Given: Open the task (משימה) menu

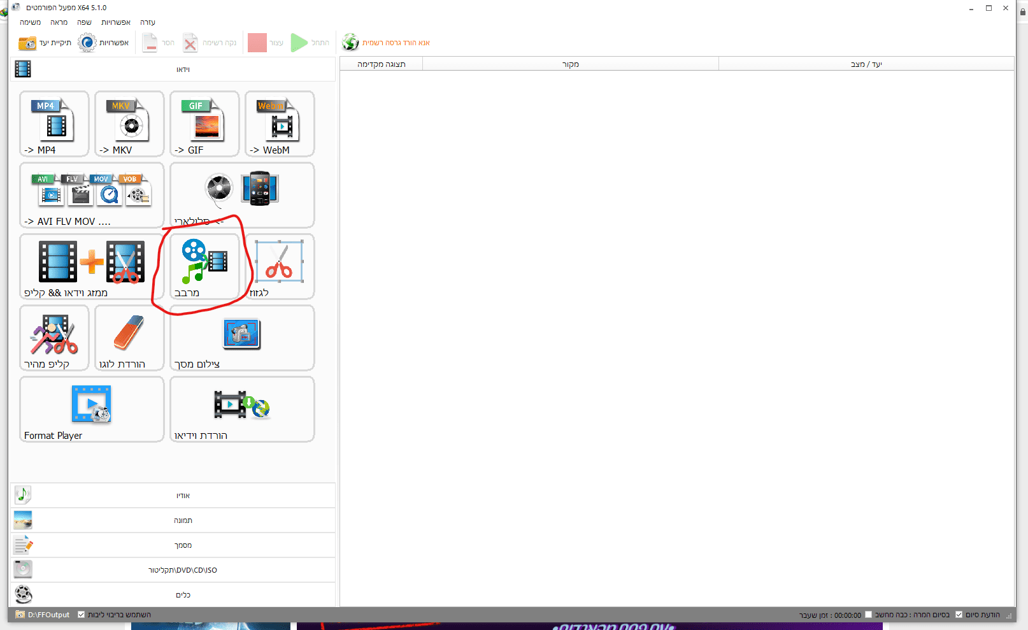Looking at the screenshot, I should click(30, 22).
